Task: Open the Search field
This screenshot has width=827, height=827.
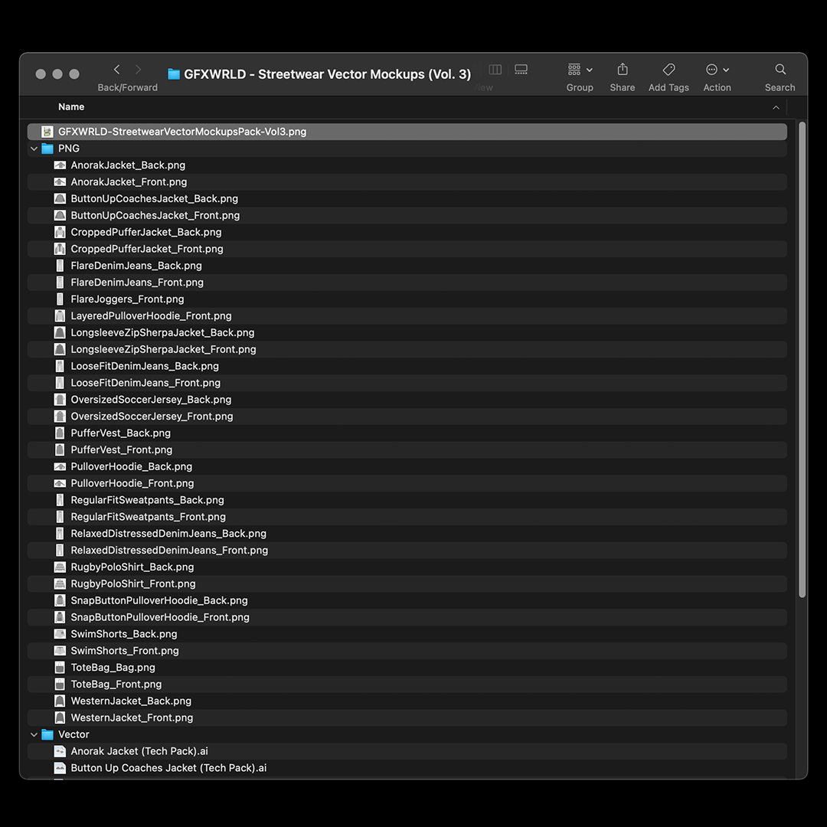Action: click(780, 70)
